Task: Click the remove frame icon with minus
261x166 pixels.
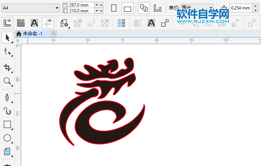Action: [x=105, y=23]
